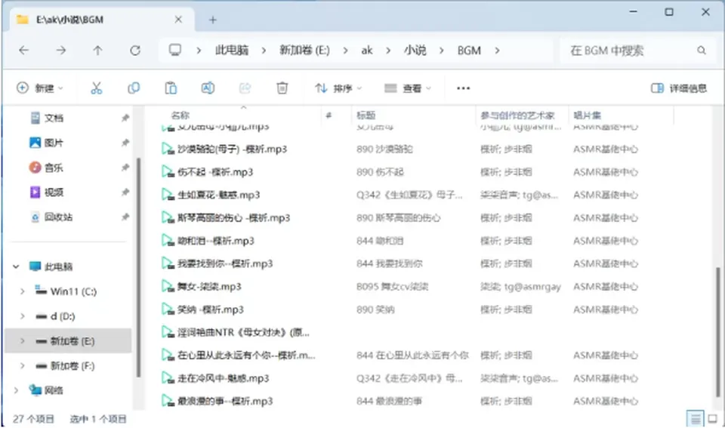Expand chevron after BGM in address bar
725x428 pixels.
[497, 51]
